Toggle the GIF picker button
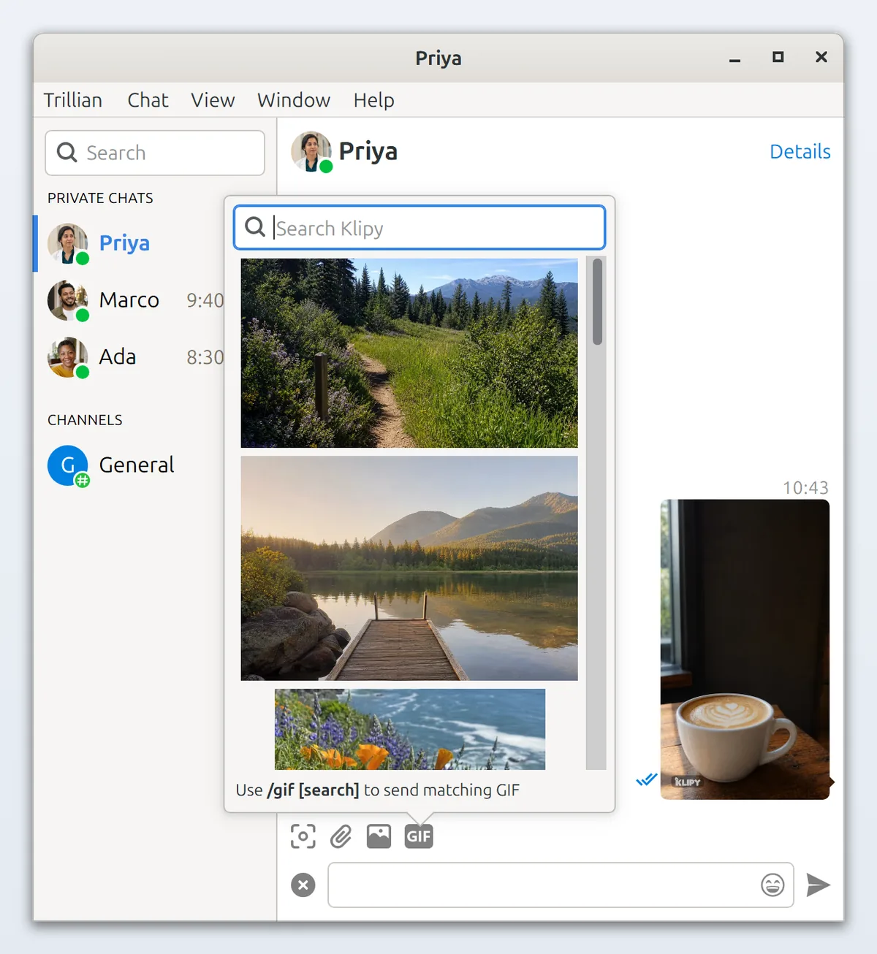The image size is (877, 954). click(419, 836)
